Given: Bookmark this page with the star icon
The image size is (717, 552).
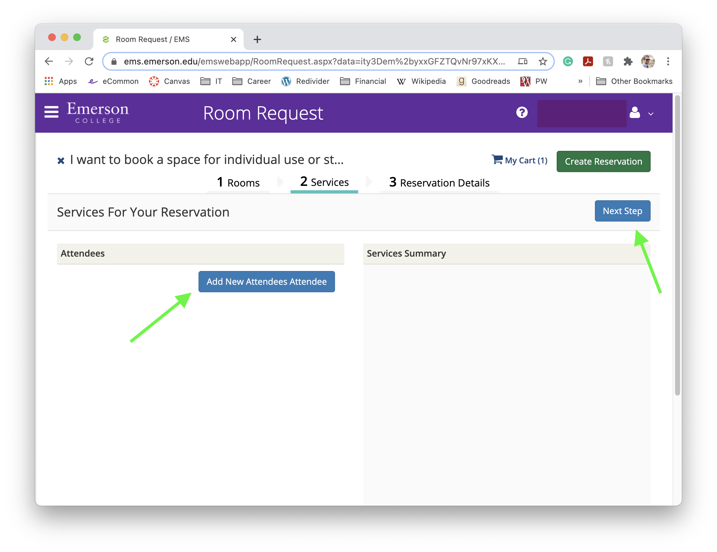Looking at the screenshot, I should tap(543, 61).
